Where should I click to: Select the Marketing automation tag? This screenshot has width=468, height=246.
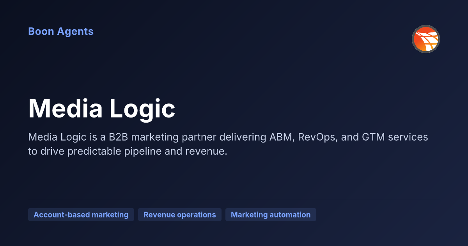(x=271, y=215)
